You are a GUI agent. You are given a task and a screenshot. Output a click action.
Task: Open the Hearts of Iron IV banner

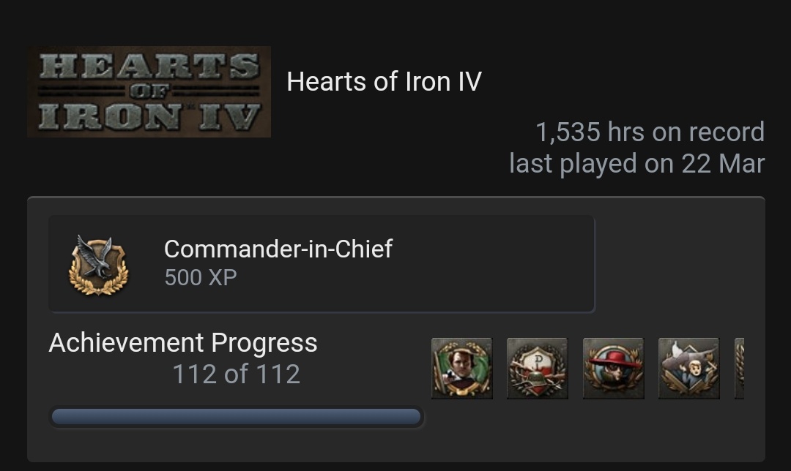click(x=149, y=91)
